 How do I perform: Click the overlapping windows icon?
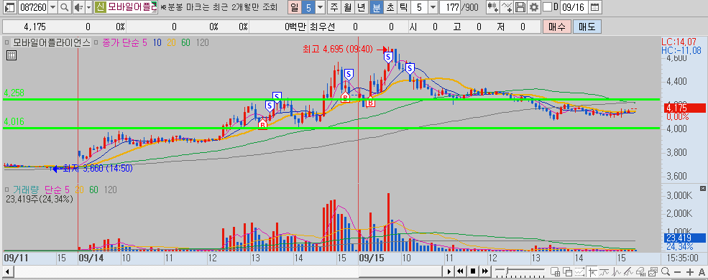[x=568, y=271]
